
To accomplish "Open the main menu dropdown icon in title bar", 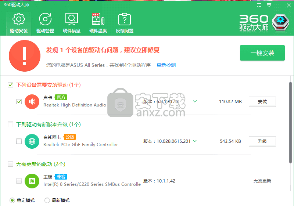I will 269,6.
